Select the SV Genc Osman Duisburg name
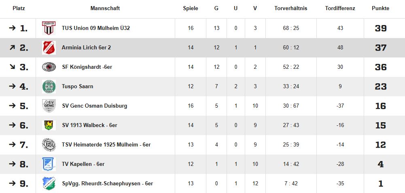 94,106
